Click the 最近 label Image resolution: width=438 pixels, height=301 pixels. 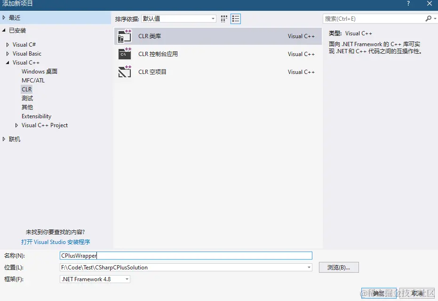coord(15,17)
